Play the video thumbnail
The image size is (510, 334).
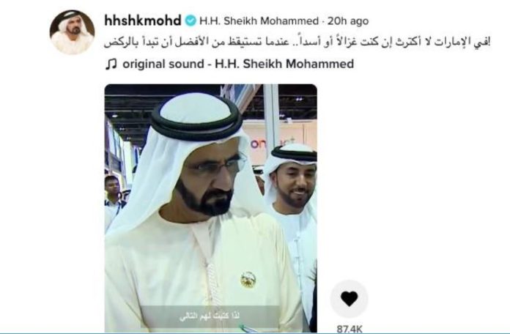[211, 208]
